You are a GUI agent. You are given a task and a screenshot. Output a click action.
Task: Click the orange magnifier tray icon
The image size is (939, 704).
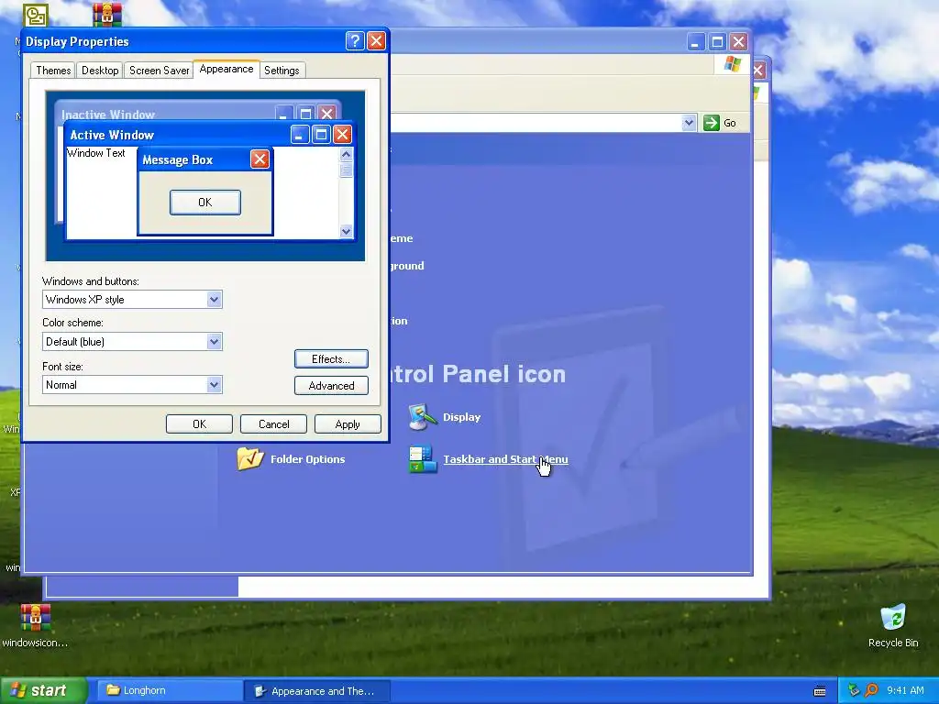click(x=871, y=690)
